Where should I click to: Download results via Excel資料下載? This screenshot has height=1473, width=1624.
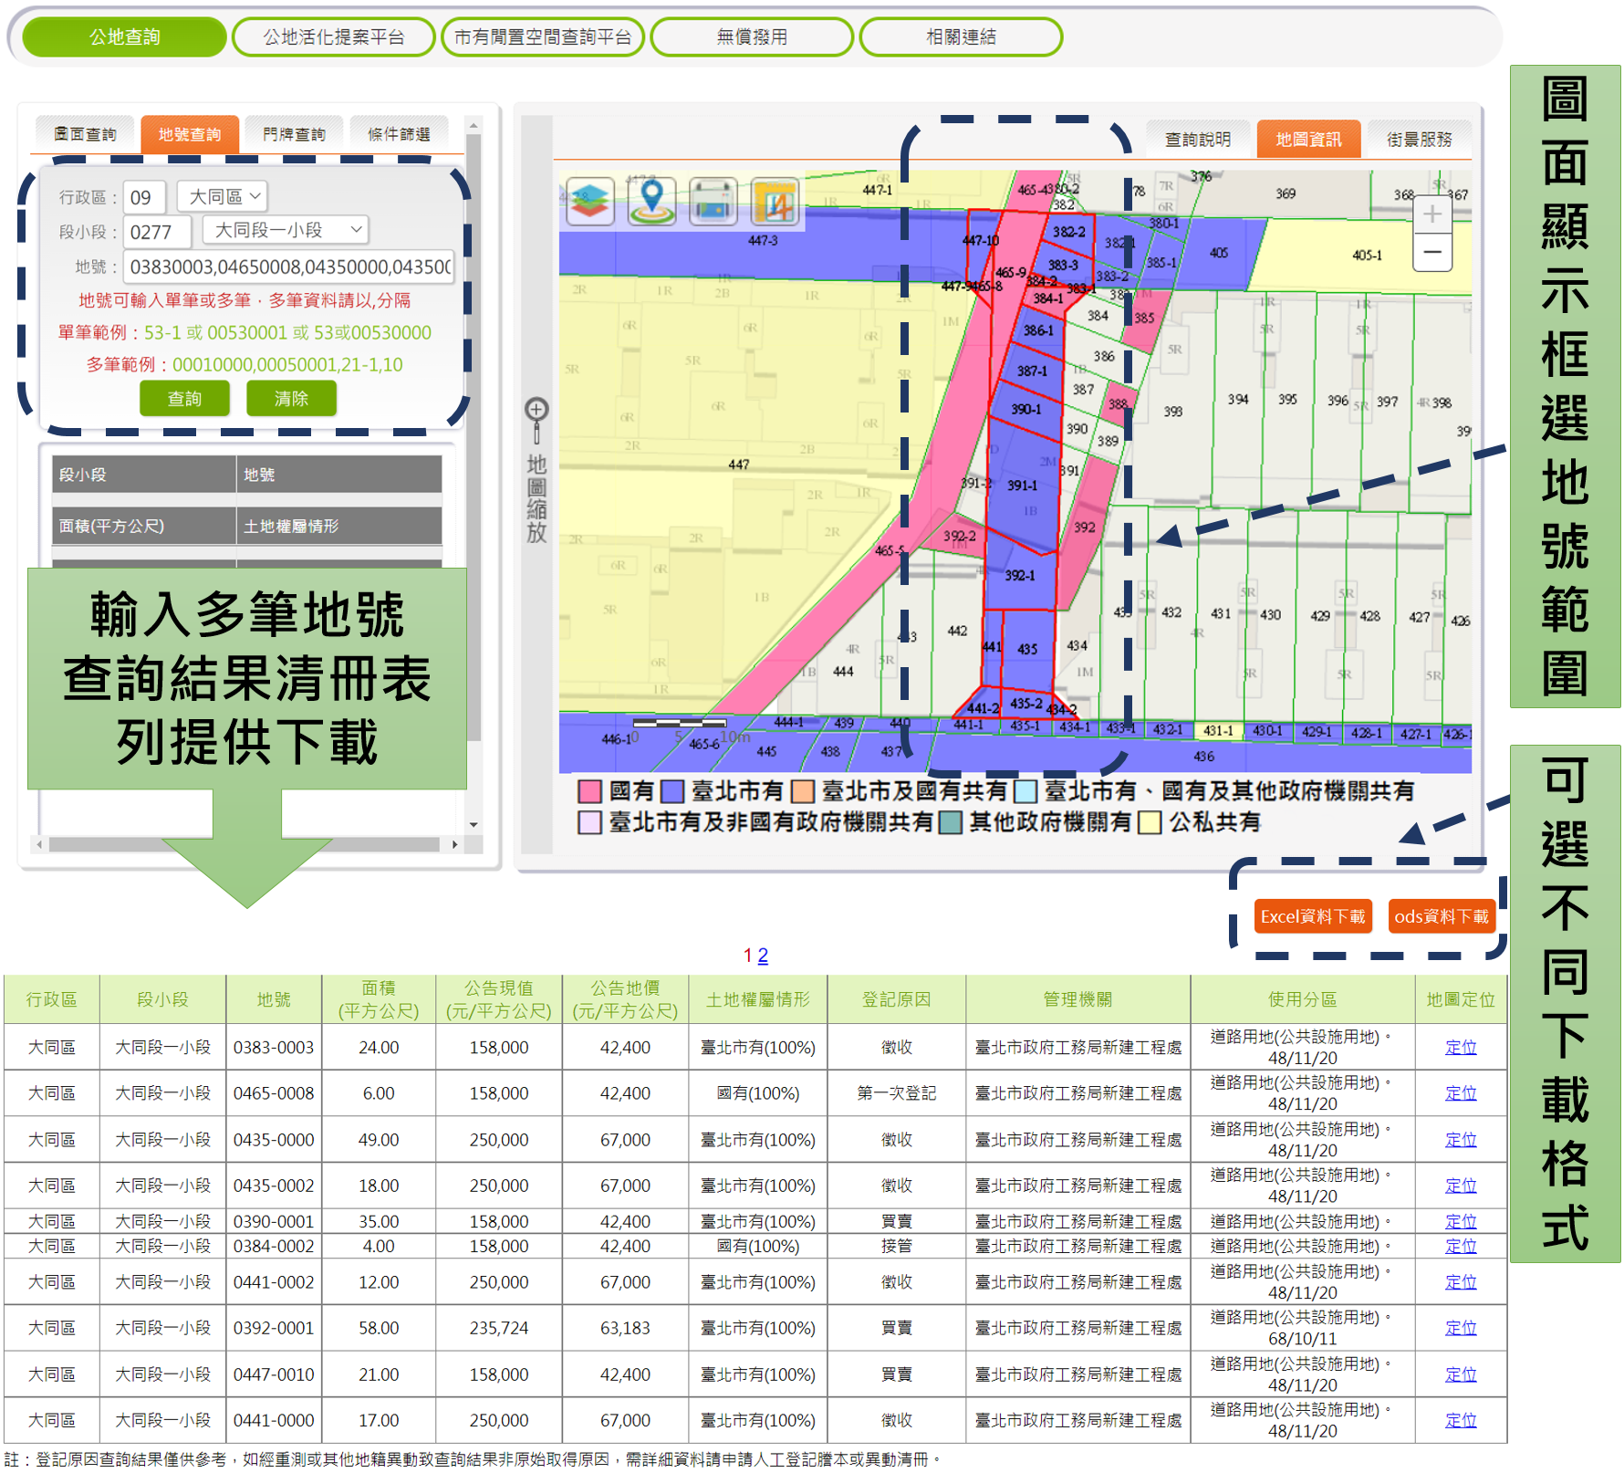pyautogui.click(x=1312, y=916)
